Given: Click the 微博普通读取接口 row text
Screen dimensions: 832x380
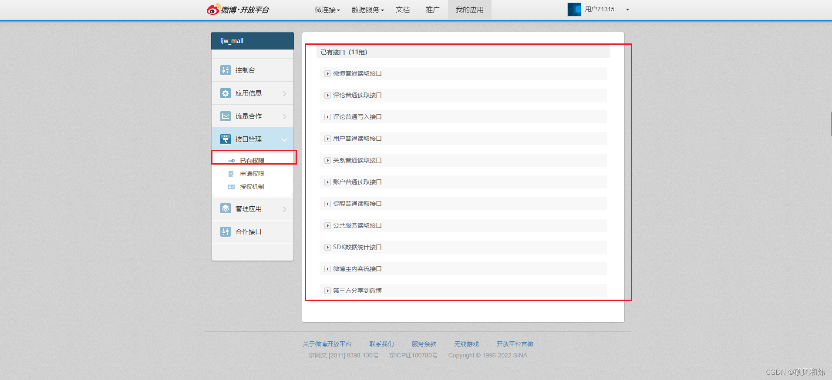Looking at the screenshot, I should [x=357, y=73].
